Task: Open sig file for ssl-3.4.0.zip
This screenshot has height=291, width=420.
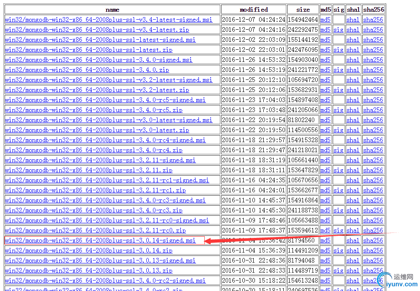Action: (339, 70)
